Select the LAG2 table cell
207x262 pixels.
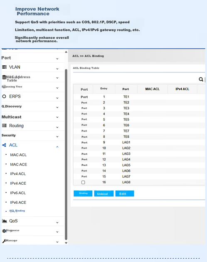coord(126,148)
